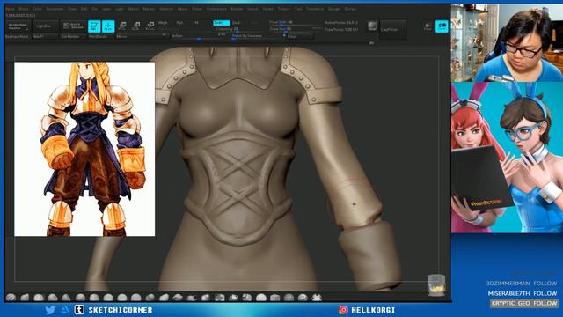This screenshot has height=317, width=563.
Task: Select the Move transform icon
Action: [122, 26]
